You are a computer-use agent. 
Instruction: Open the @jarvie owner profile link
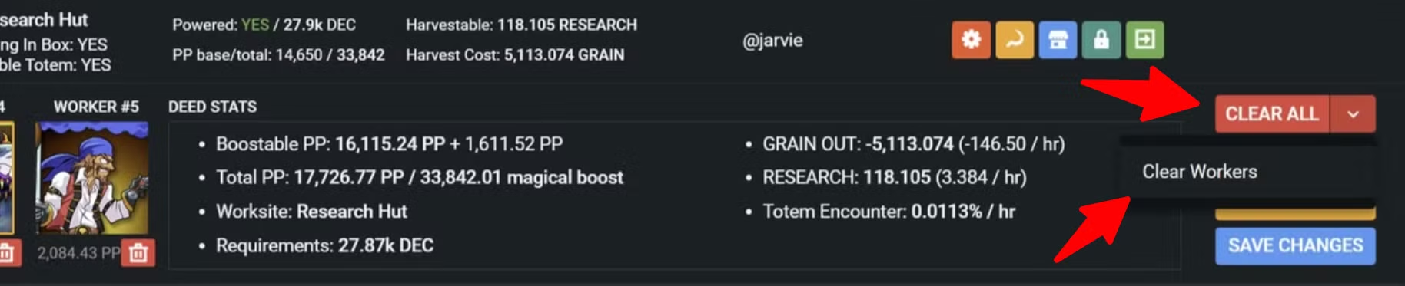click(772, 41)
